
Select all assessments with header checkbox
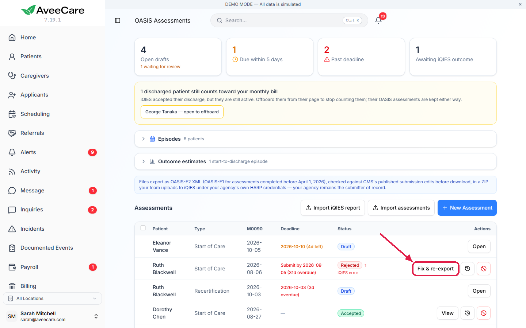(x=143, y=228)
